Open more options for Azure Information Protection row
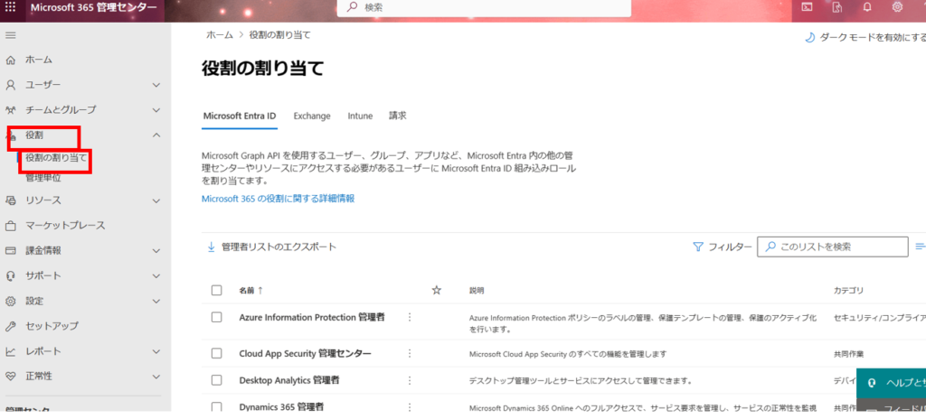Screen dimensions: 926x419 (x=410, y=317)
